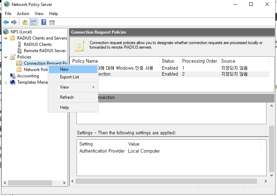Click details pane vertical scrollbar up arrow
This screenshot has width=277, height=196.
[271, 106]
